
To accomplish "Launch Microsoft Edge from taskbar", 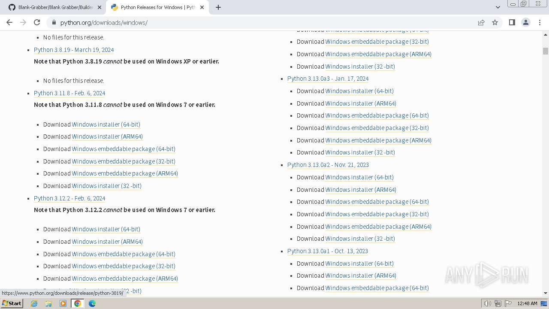I will (x=92, y=303).
